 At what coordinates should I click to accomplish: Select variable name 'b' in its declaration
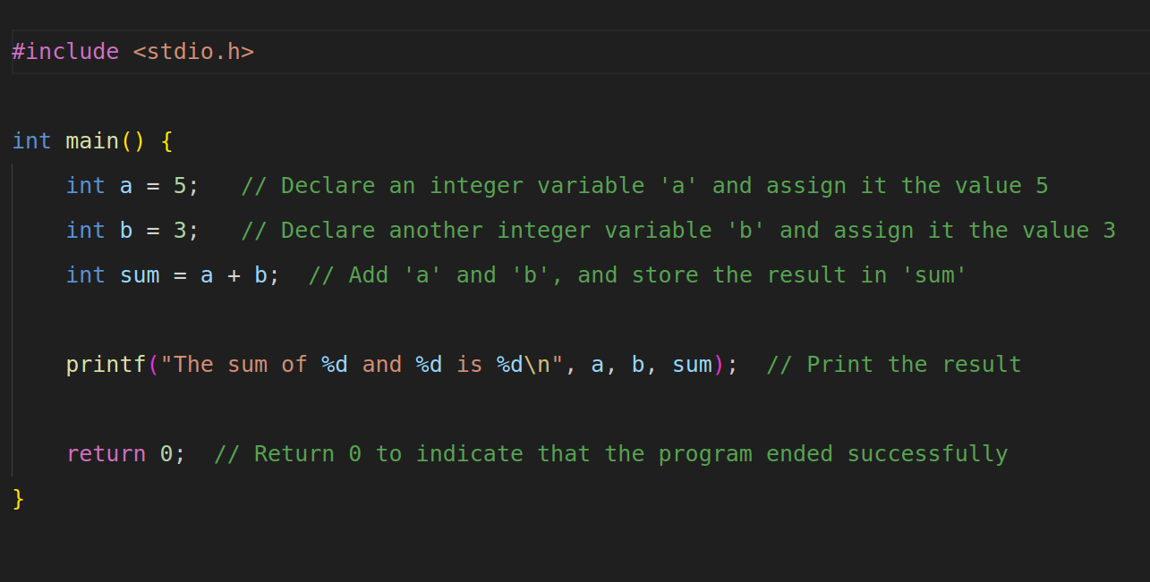[x=125, y=230]
